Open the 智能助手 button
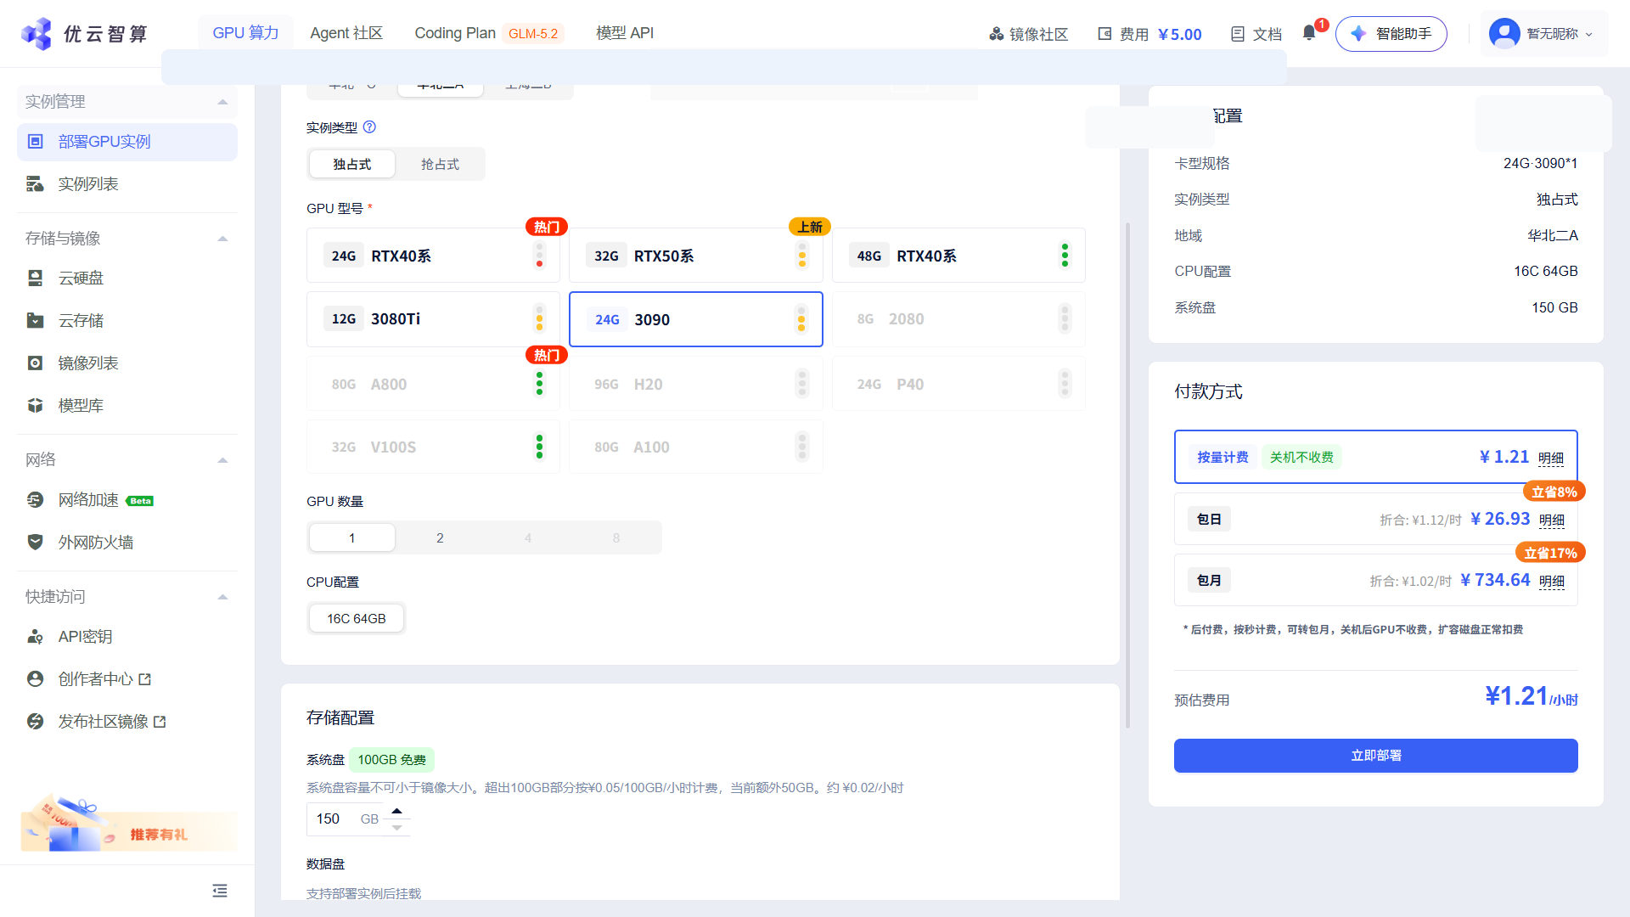The height and width of the screenshot is (917, 1630). (1391, 34)
